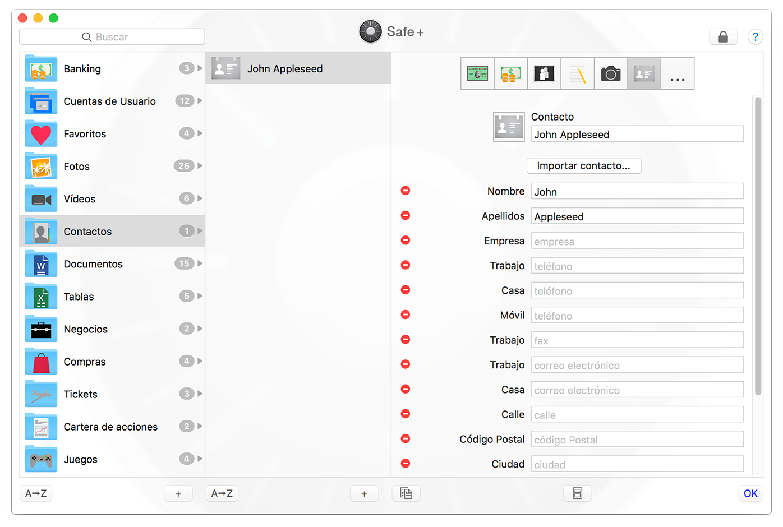Choose the camera photo template icon
783x527 pixels.
tap(611, 73)
